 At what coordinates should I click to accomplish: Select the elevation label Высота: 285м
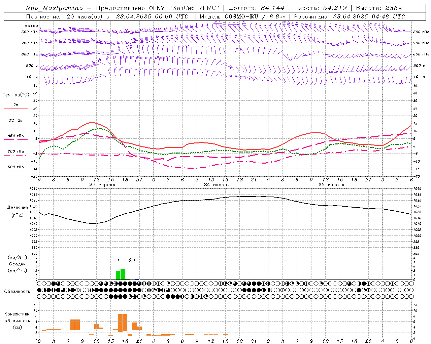point(379,8)
